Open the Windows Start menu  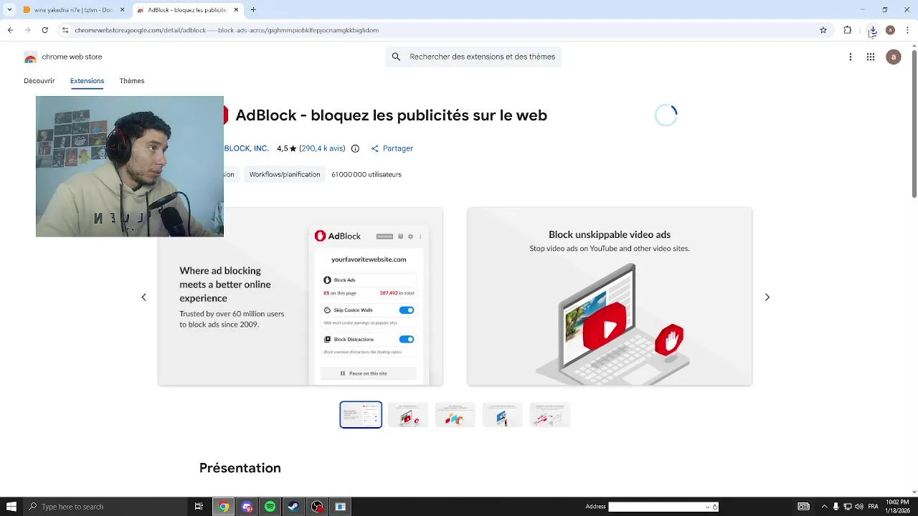pos(11,507)
